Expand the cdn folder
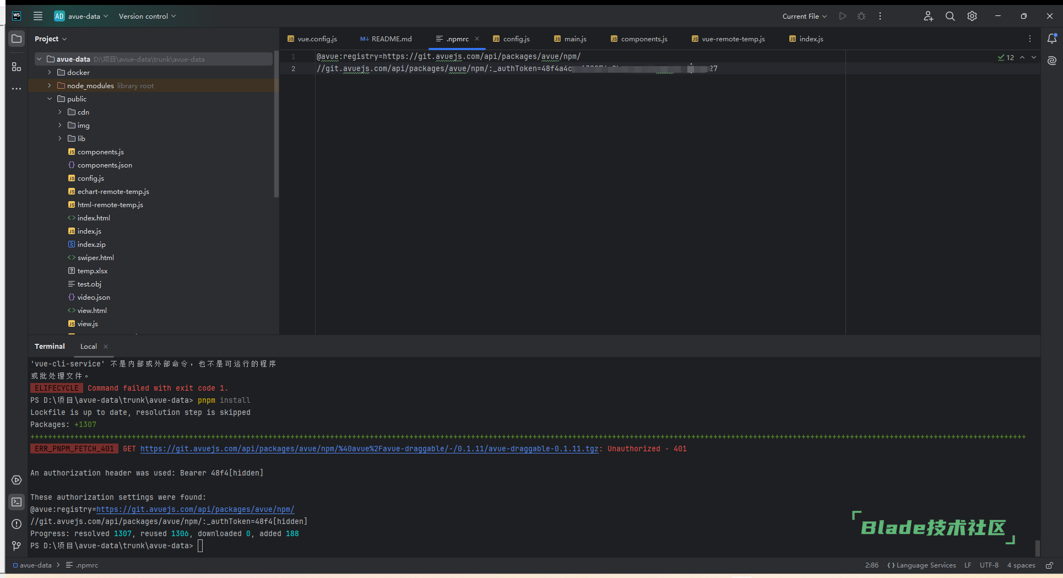This screenshot has height=578, width=1063. tap(60, 112)
